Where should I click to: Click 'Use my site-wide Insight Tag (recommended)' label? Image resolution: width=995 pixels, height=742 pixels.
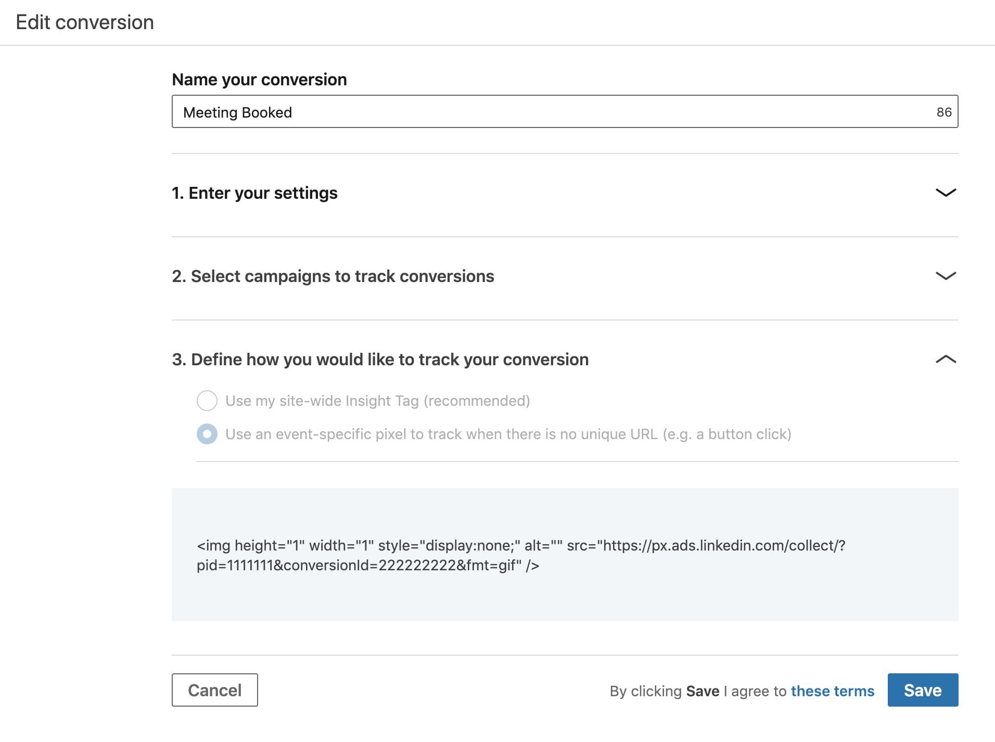click(378, 401)
